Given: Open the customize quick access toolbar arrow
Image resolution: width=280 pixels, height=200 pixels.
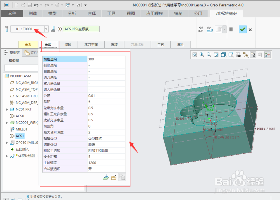Looking at the screenshot, I should 85,5.
